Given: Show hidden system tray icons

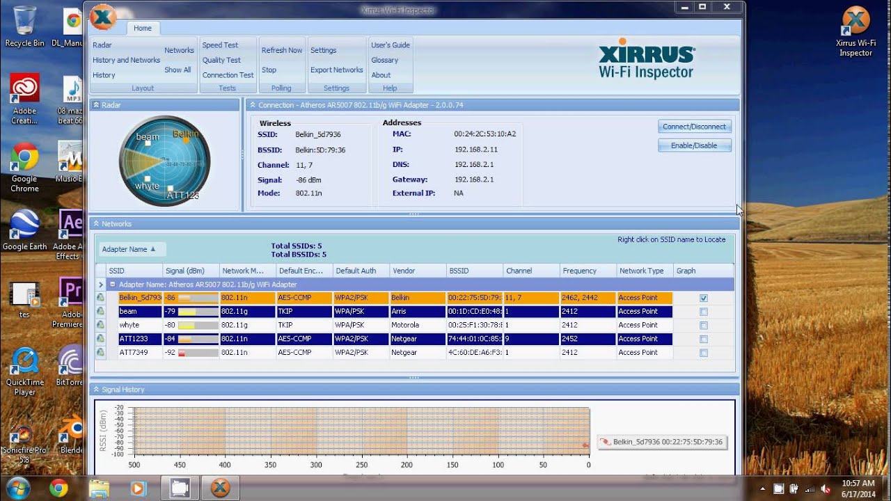Looking at the screenshot, I should pos(764,489).
